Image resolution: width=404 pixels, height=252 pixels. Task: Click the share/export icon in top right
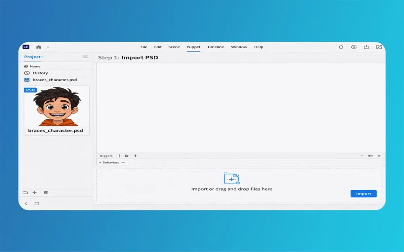(366, 47)
